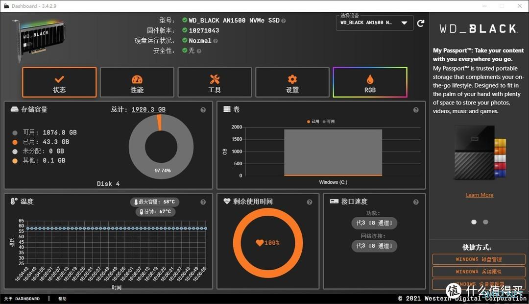Click the WD_BLACK AN1500 card image

pyautogui.click(x=39, y=41)
